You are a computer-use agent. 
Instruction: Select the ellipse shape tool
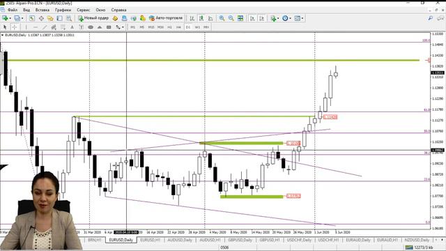click(x=91, y=27)
